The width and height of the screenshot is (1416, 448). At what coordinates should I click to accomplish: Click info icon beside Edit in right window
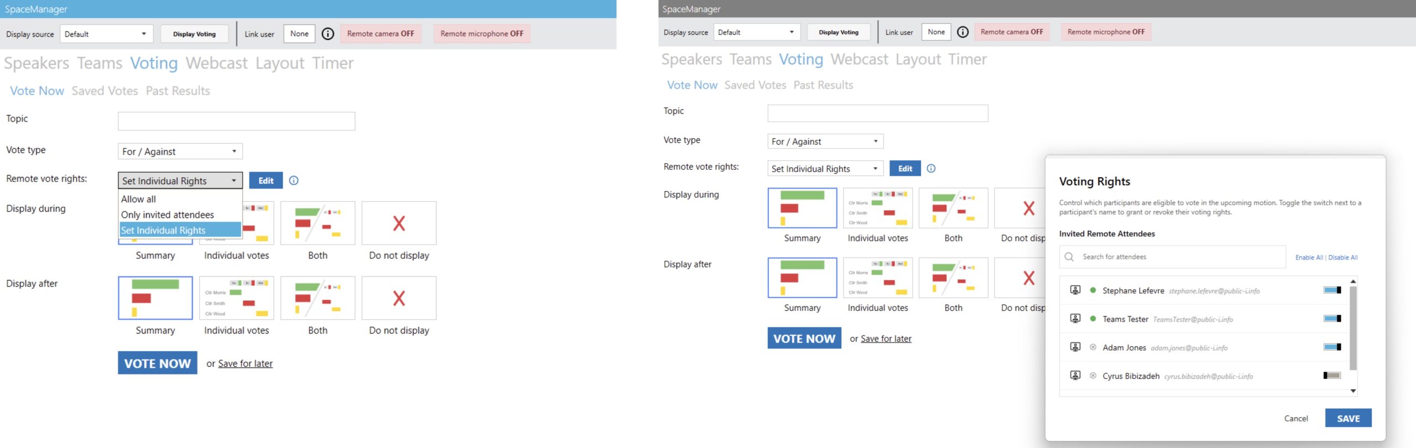931,169
